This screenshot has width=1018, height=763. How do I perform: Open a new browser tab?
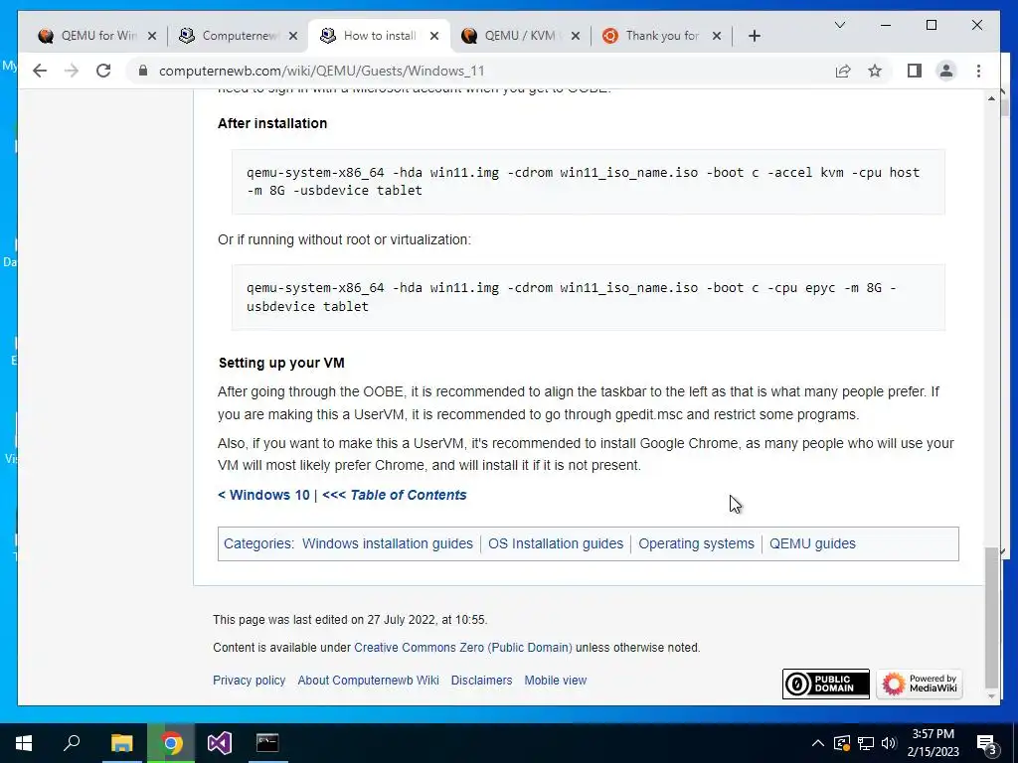click(754, 36)
